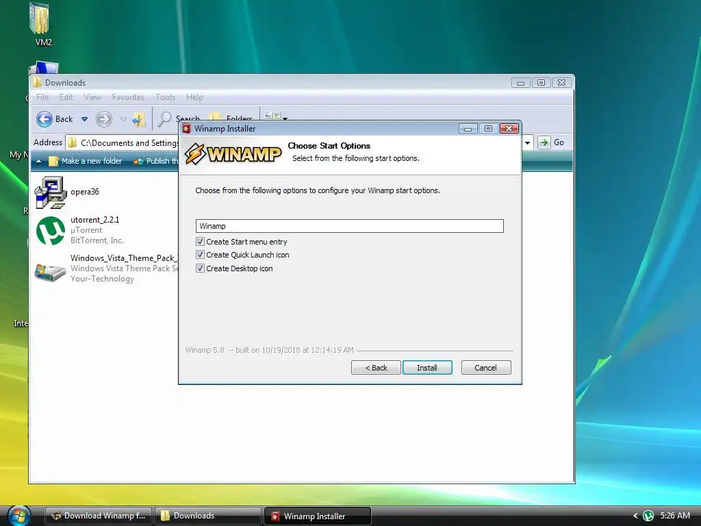This screenshot has height=526, width=701.
Task: Open the File menu in Downloads window
Action: 42,97
